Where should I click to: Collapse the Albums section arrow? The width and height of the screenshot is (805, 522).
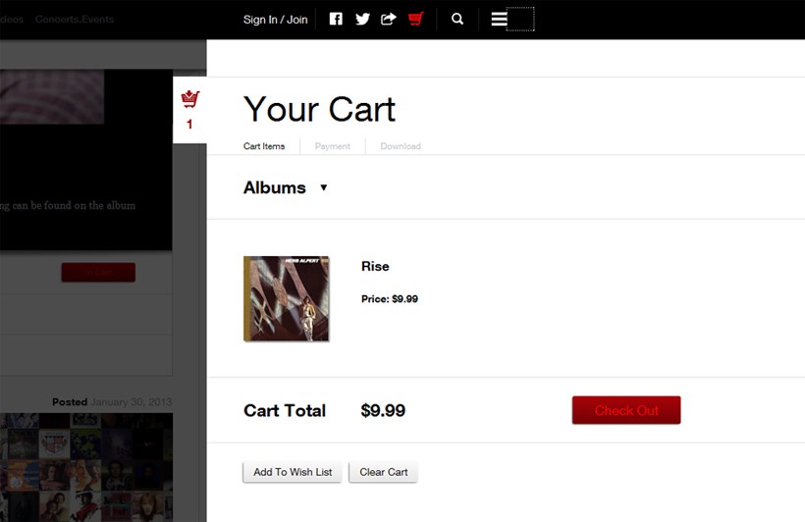point(323,187)
